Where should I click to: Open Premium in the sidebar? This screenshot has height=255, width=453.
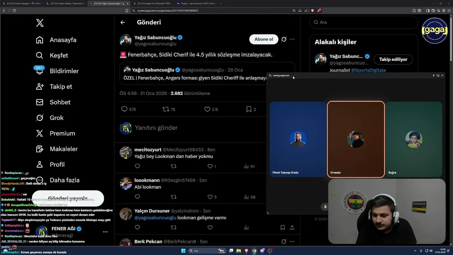[x=56, y=134]
